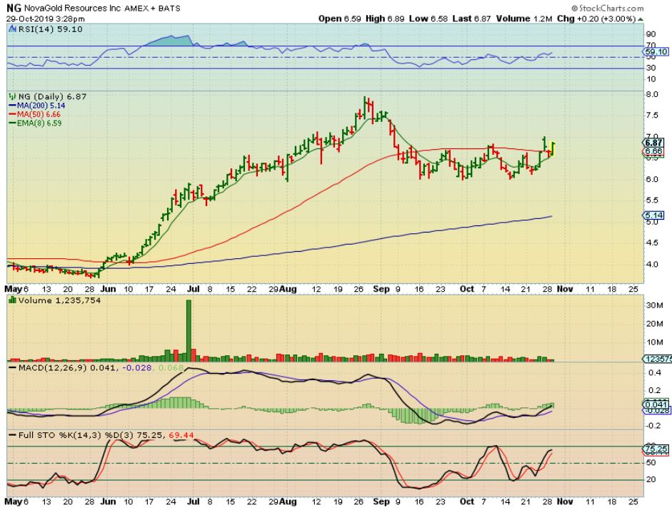This screenshot has width=672, height=510.
Task: Select the MA(200) 5.14 legend entry
Action: point(37,106)
